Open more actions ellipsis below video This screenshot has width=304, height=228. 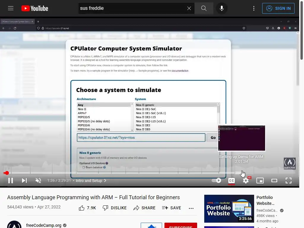click(x=191, y=208)
